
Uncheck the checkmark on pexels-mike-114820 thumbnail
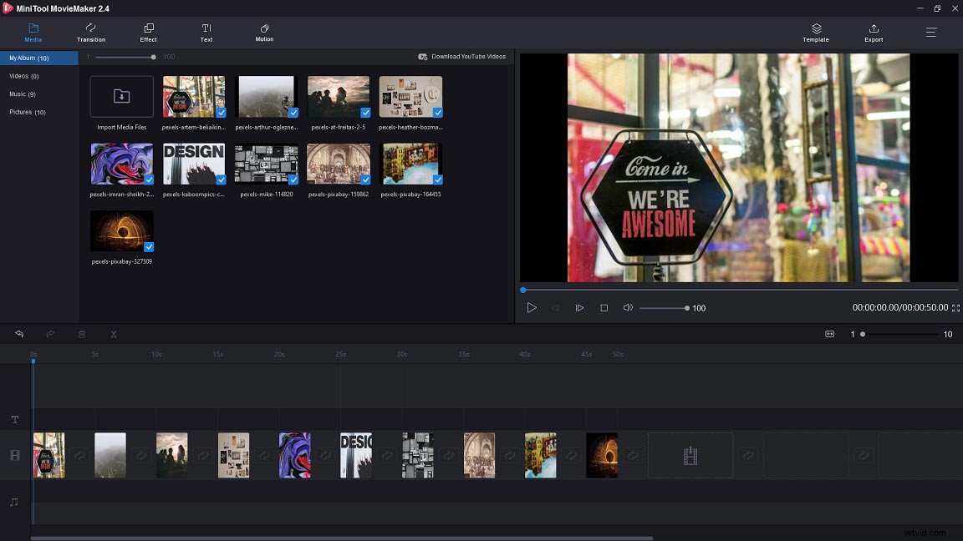tap(293, 179)
